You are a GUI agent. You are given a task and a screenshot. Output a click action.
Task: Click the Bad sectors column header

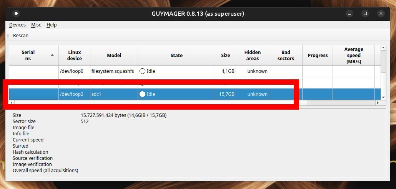[x=286, y=55]
